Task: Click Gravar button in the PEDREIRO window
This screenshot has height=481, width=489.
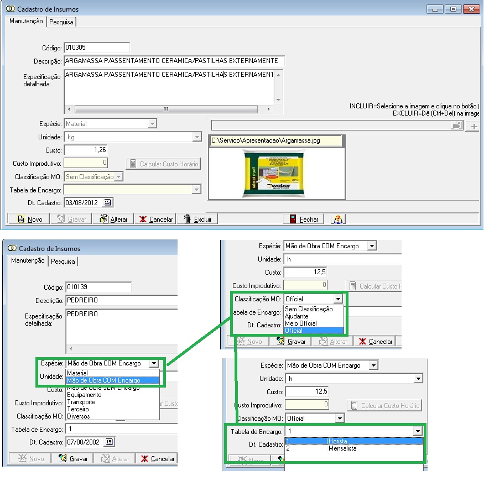Action: [x=73, y=458]
